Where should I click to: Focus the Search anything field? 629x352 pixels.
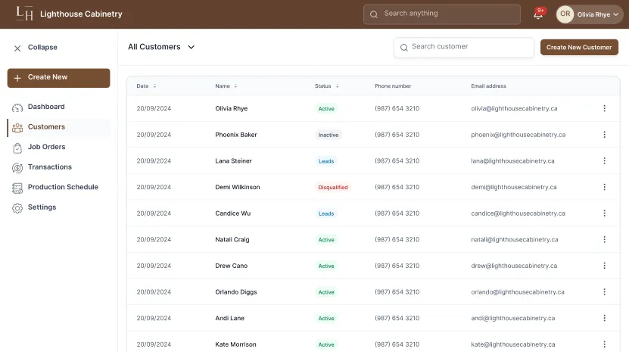(447, 14)
